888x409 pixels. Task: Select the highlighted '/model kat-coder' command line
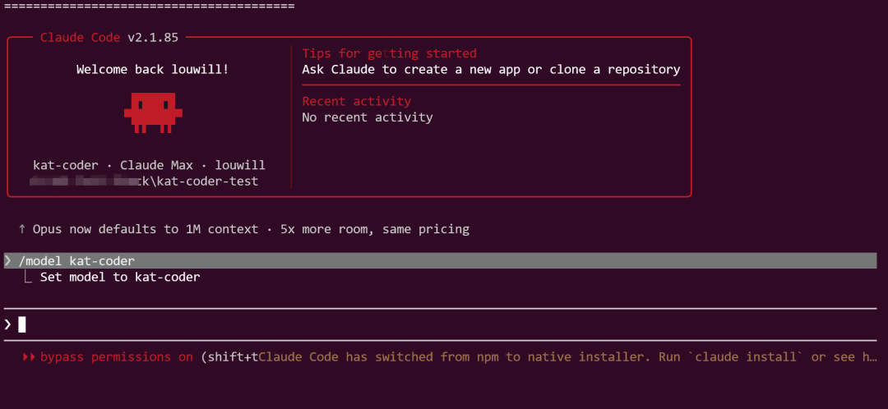click(x=76, y=261)
